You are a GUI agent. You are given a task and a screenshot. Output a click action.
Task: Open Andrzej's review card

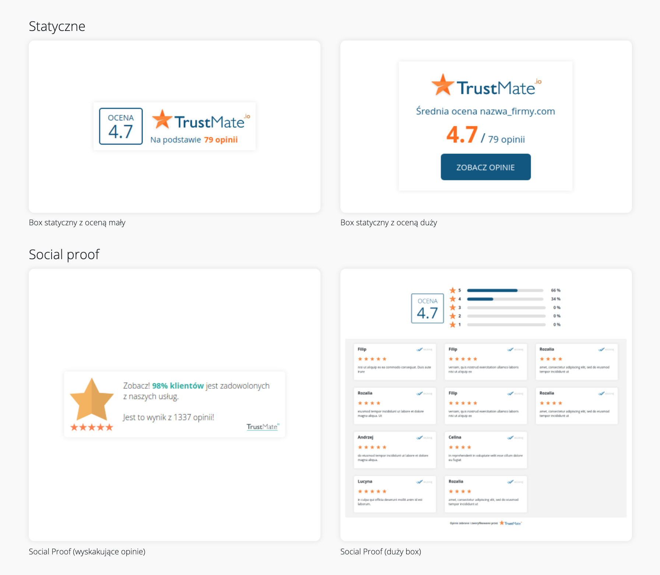(x=394, y=449)
